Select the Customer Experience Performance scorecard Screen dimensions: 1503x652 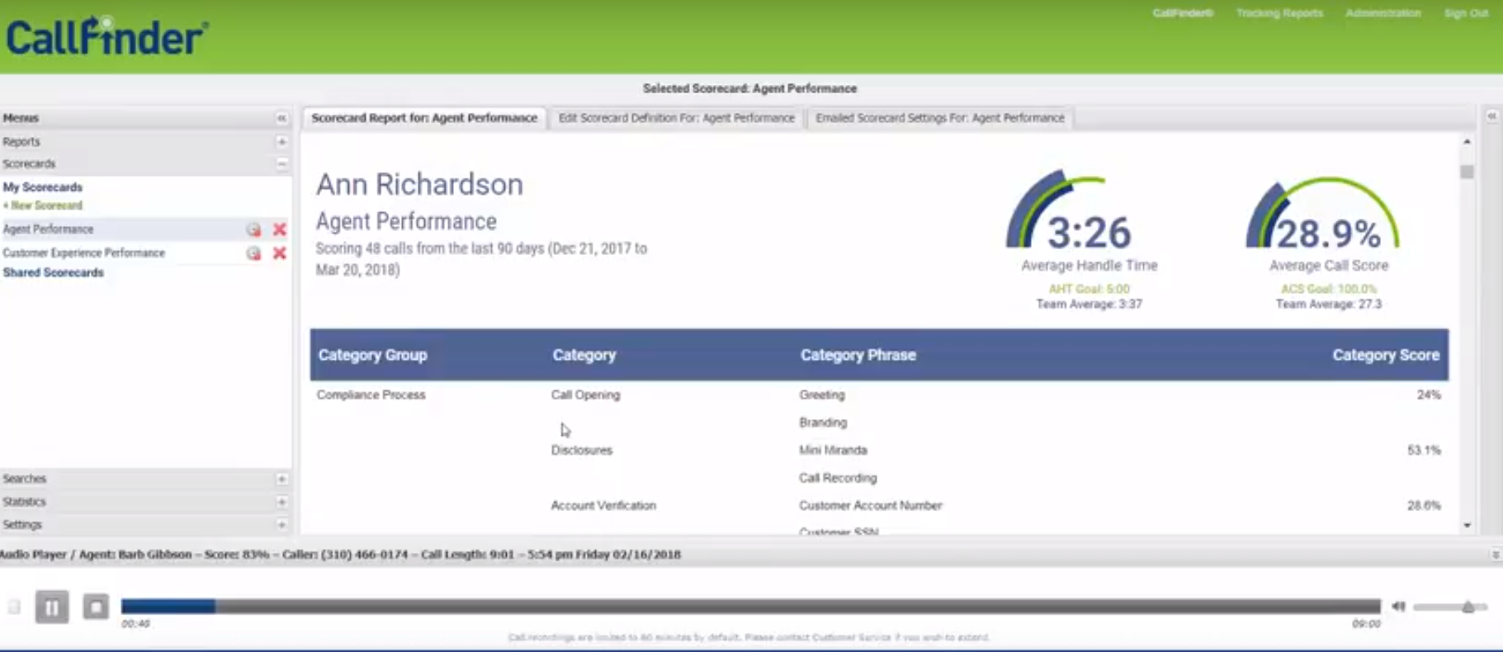point(84,253)
